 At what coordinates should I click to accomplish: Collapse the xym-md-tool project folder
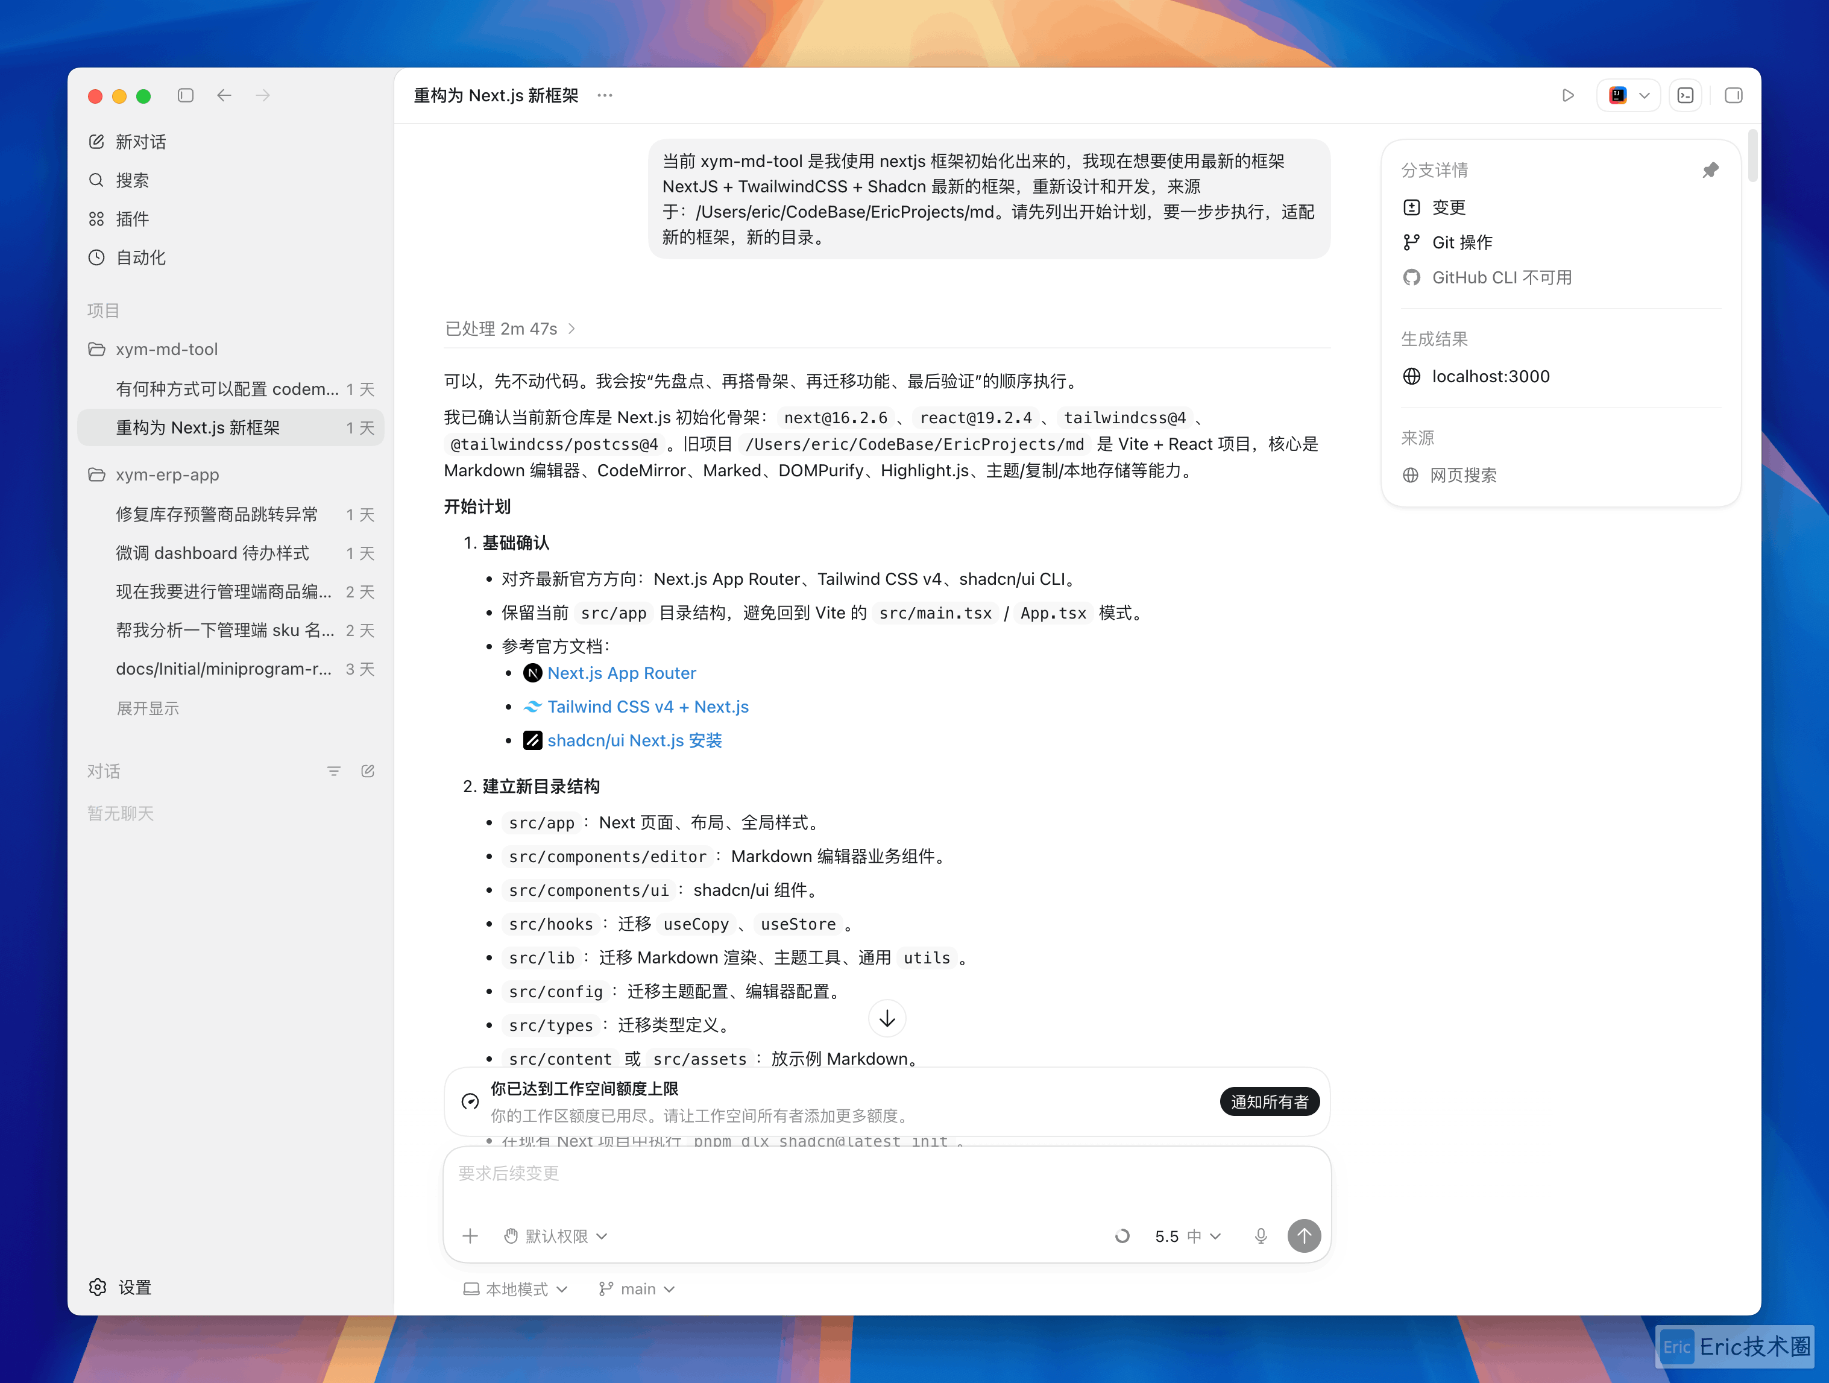click(x=230, y=349)
